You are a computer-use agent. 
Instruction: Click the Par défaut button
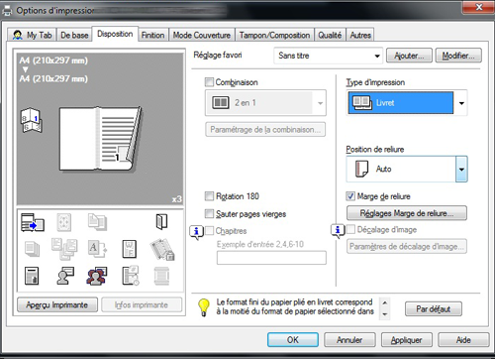click(434, 309)
